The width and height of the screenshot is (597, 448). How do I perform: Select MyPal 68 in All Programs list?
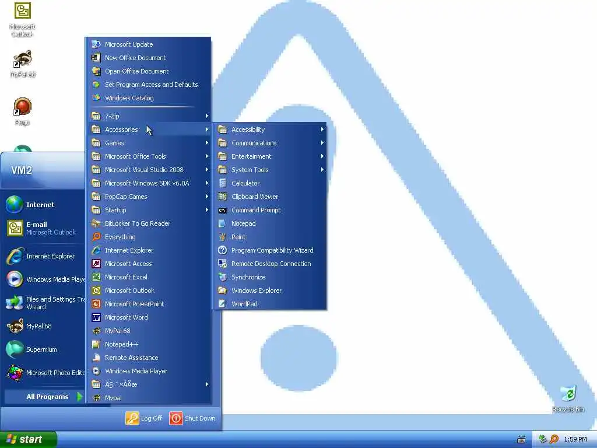149,331
